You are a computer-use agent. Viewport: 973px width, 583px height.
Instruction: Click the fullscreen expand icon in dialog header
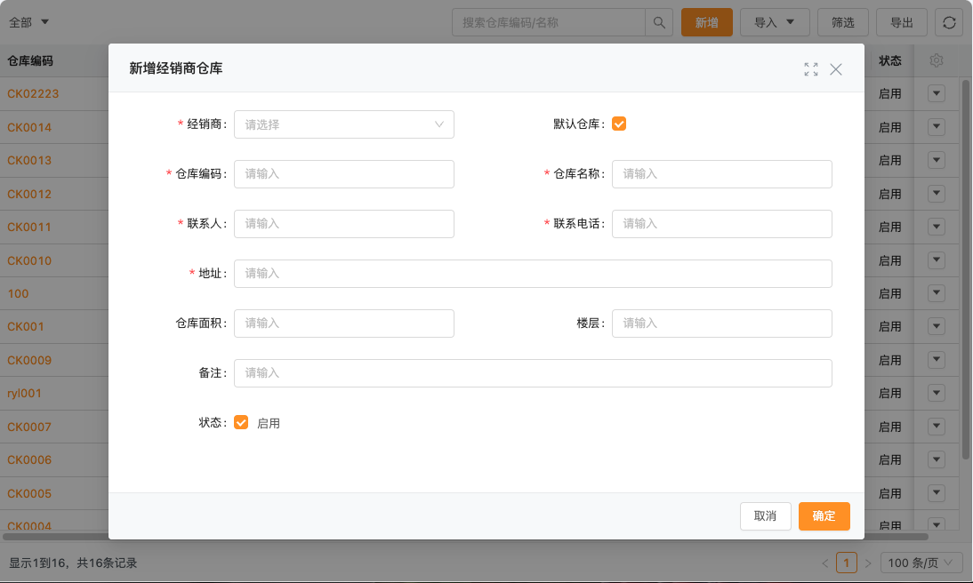point(810,69)
